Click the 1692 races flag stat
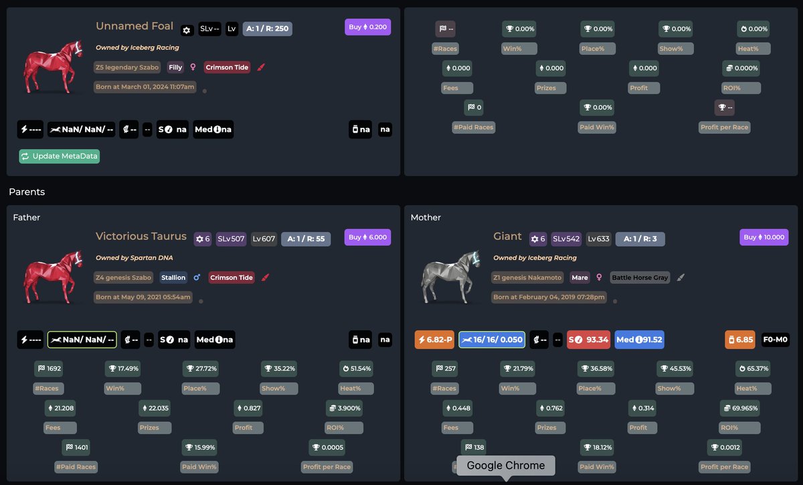This screenshot has height=485, width=803. (x=50, y=368)
